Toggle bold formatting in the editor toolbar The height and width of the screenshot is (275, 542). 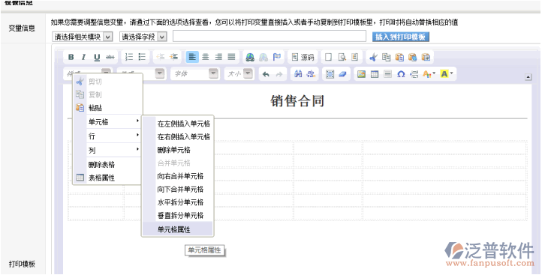point(71,57)
